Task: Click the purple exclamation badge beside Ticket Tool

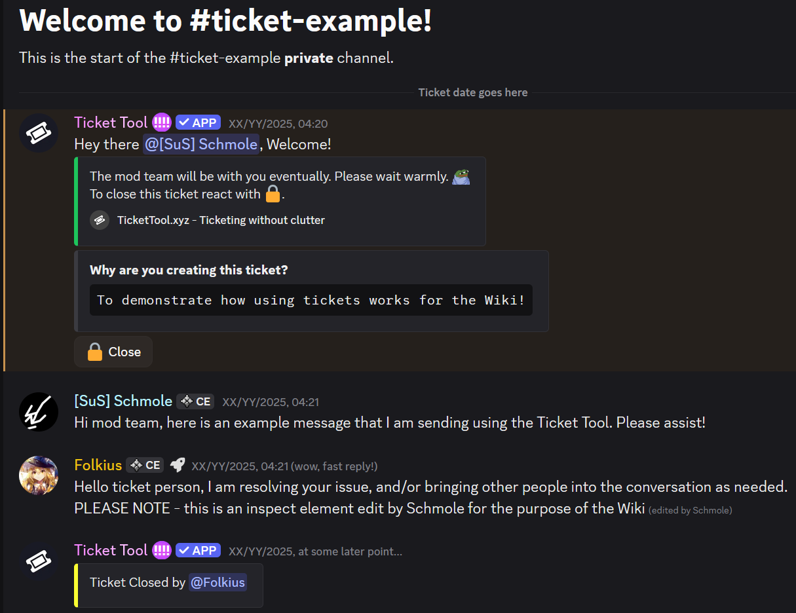Action: pos(161,122)
